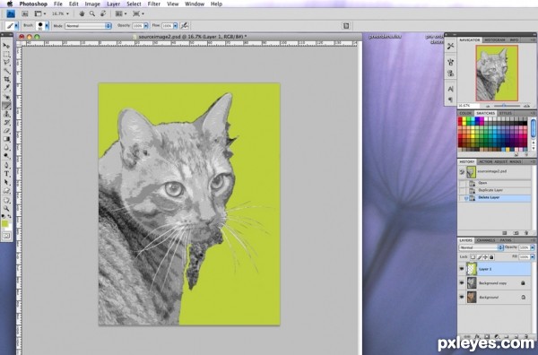
Task: Select the Blur tool
Action: 6,148
